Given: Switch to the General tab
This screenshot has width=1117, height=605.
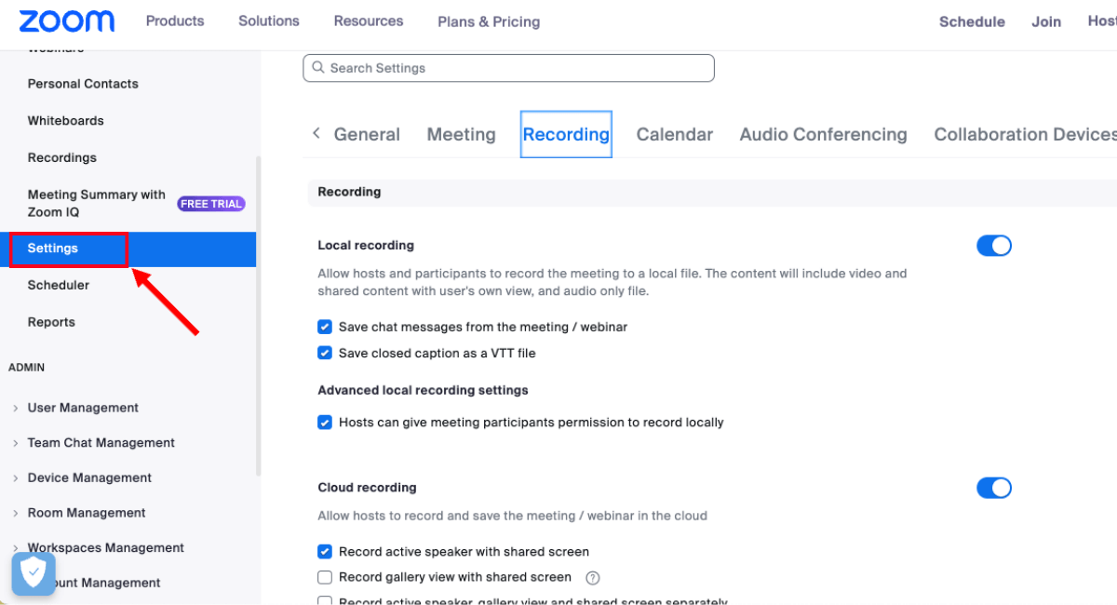Looking at the screenshot, I should pos(367,134).
